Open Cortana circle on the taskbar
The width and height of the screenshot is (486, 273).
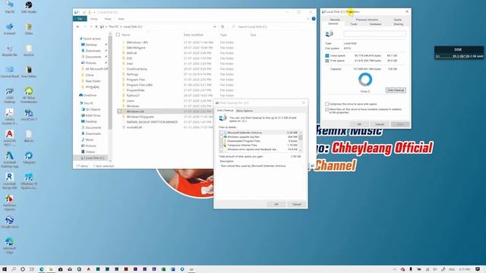click(23, 269)
